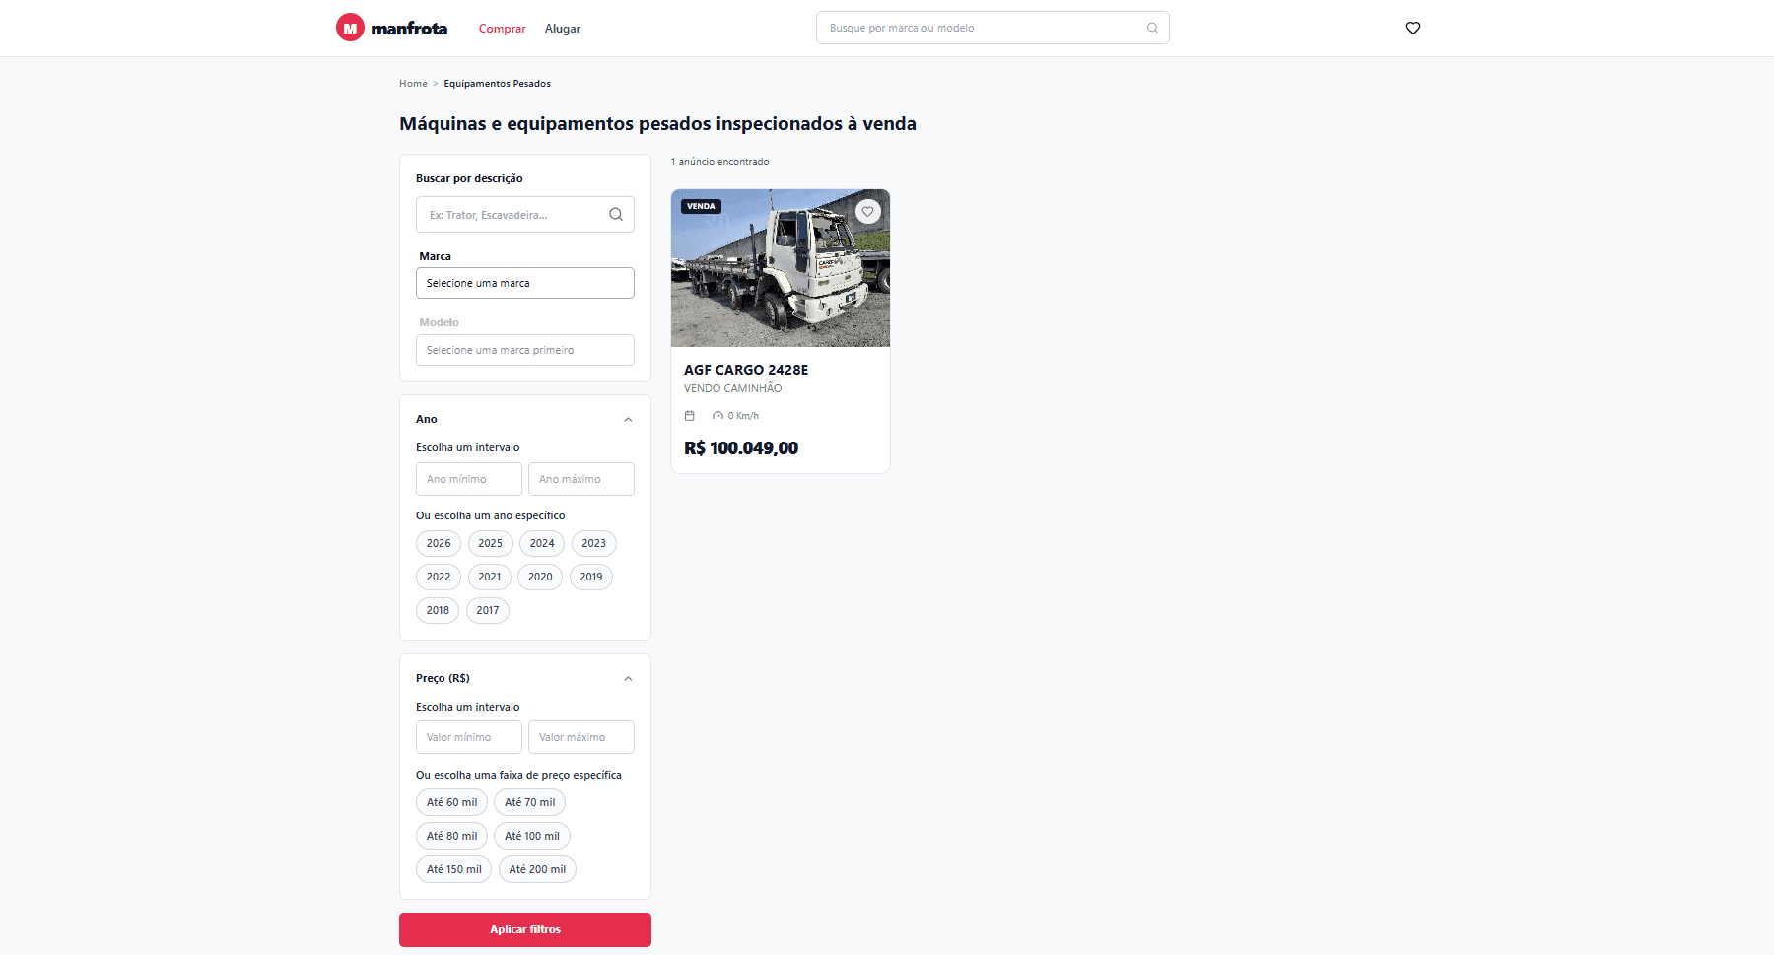Screen dimensions: 1774x955
Task: Click the R$ 100.049,00 price
Action: pos(741,448)
